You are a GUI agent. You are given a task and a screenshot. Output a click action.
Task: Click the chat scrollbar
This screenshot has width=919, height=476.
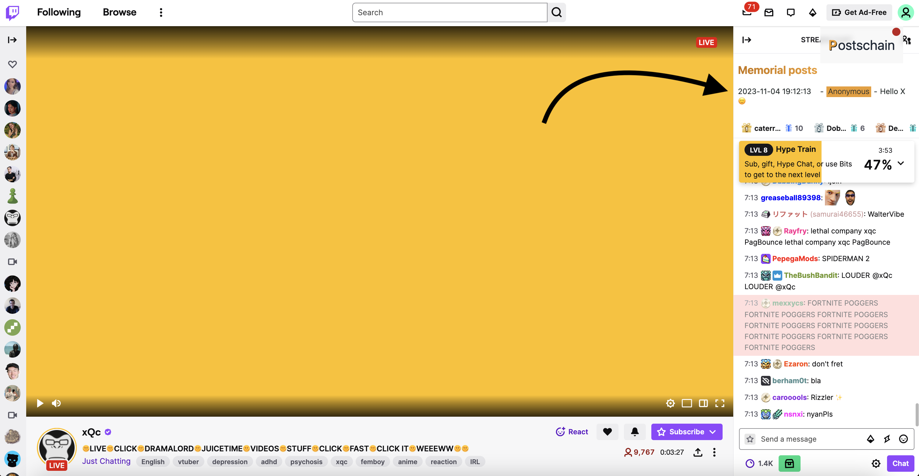pos(917,414)
